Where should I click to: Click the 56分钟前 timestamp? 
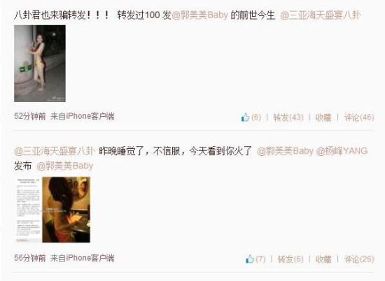coord(29,258)
